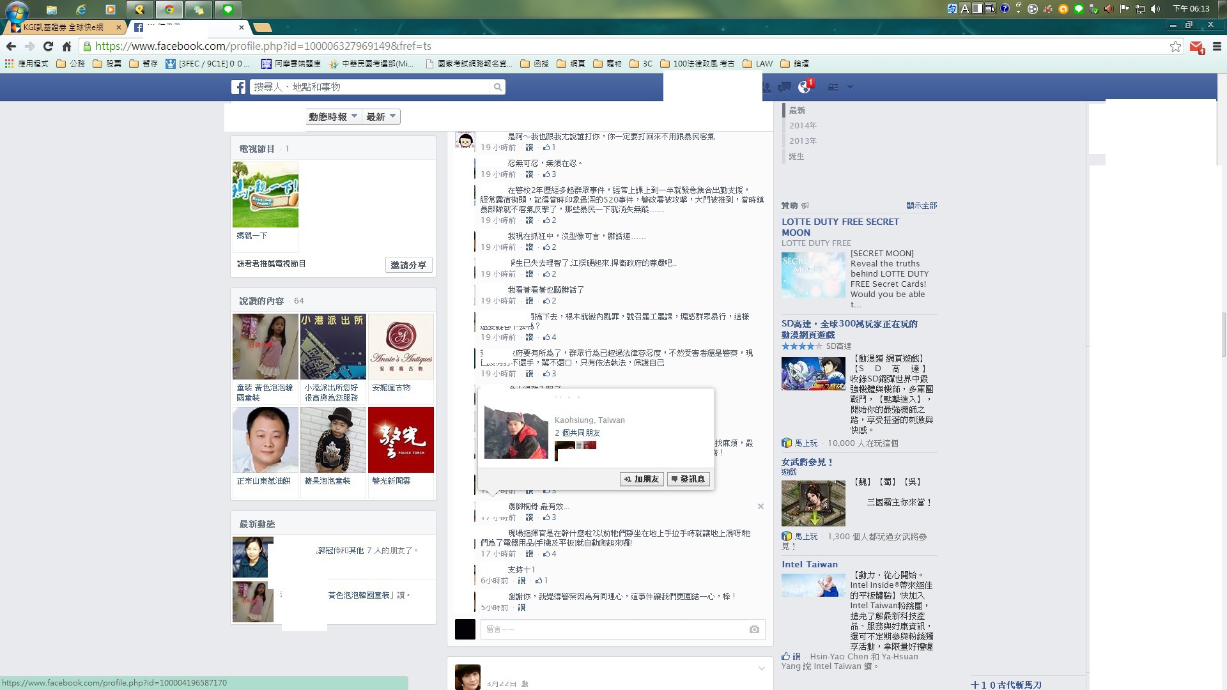
Task: Switch to the KGI凱基證券 browser tab
Action: click(63, 27)
